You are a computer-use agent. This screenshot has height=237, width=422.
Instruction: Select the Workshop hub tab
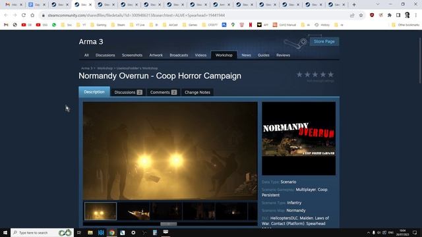pyautogui.click(x=224, y=55)
